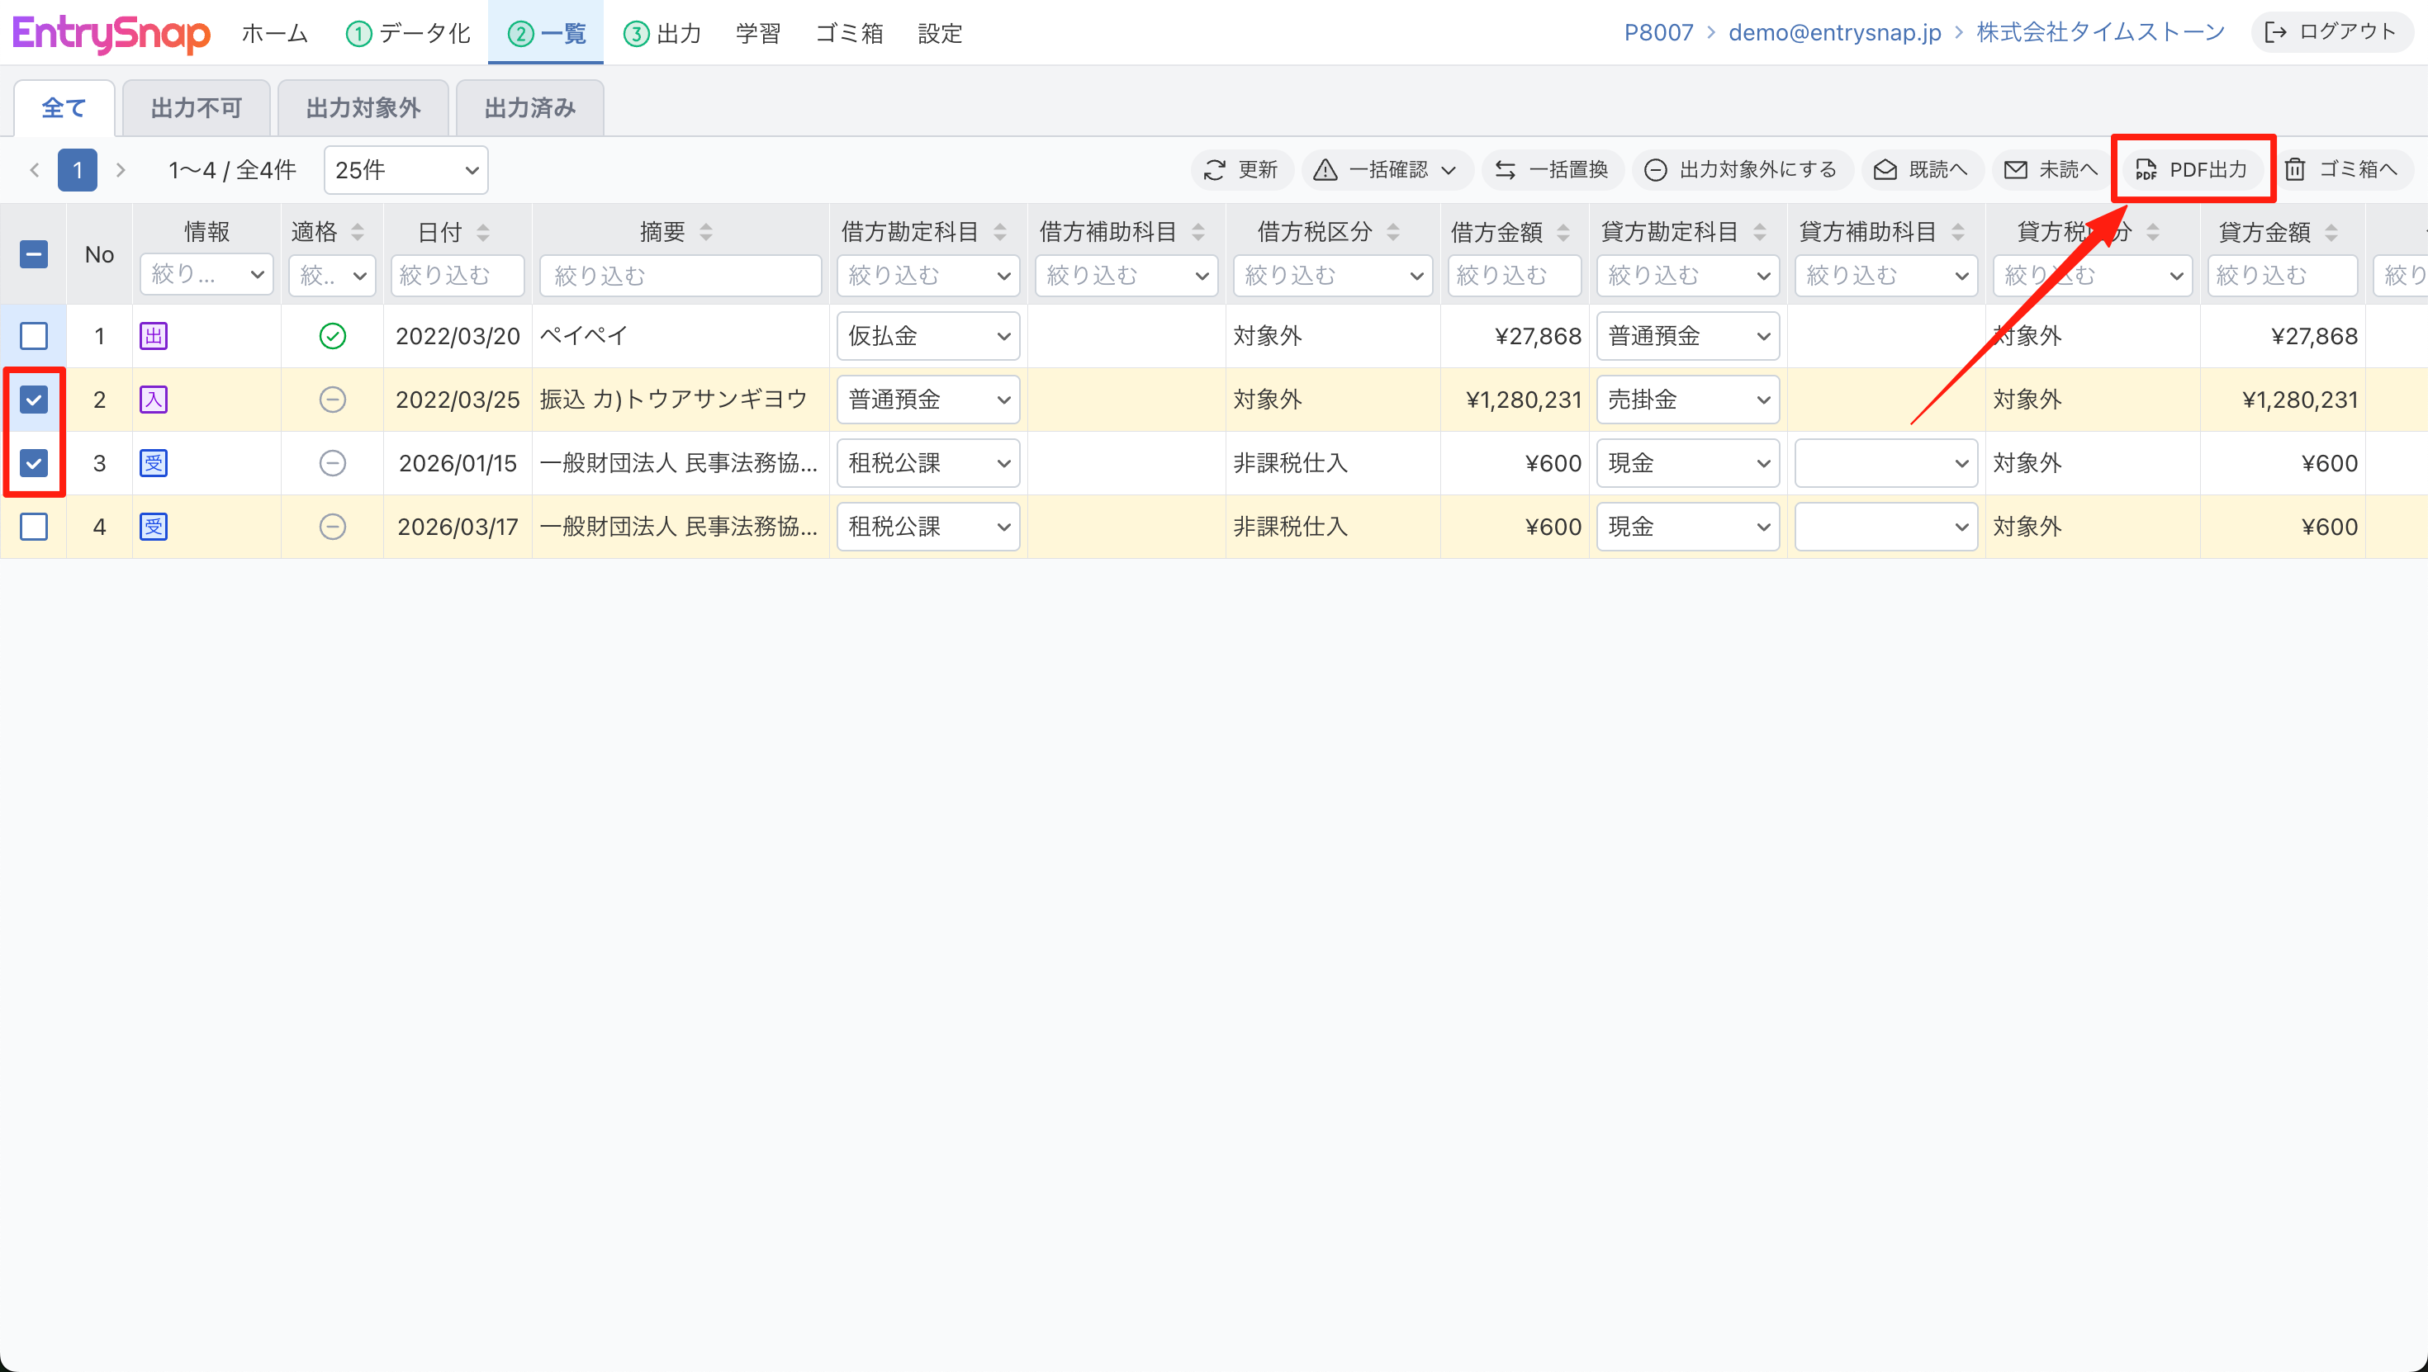This screenshot has height=1372, width=2428.
Task: Click green check 適格 icon in row 1
Action: click(333, 337)
